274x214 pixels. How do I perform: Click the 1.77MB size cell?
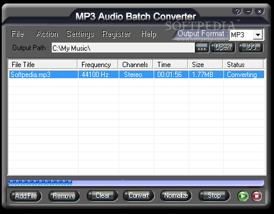point(206,75)
